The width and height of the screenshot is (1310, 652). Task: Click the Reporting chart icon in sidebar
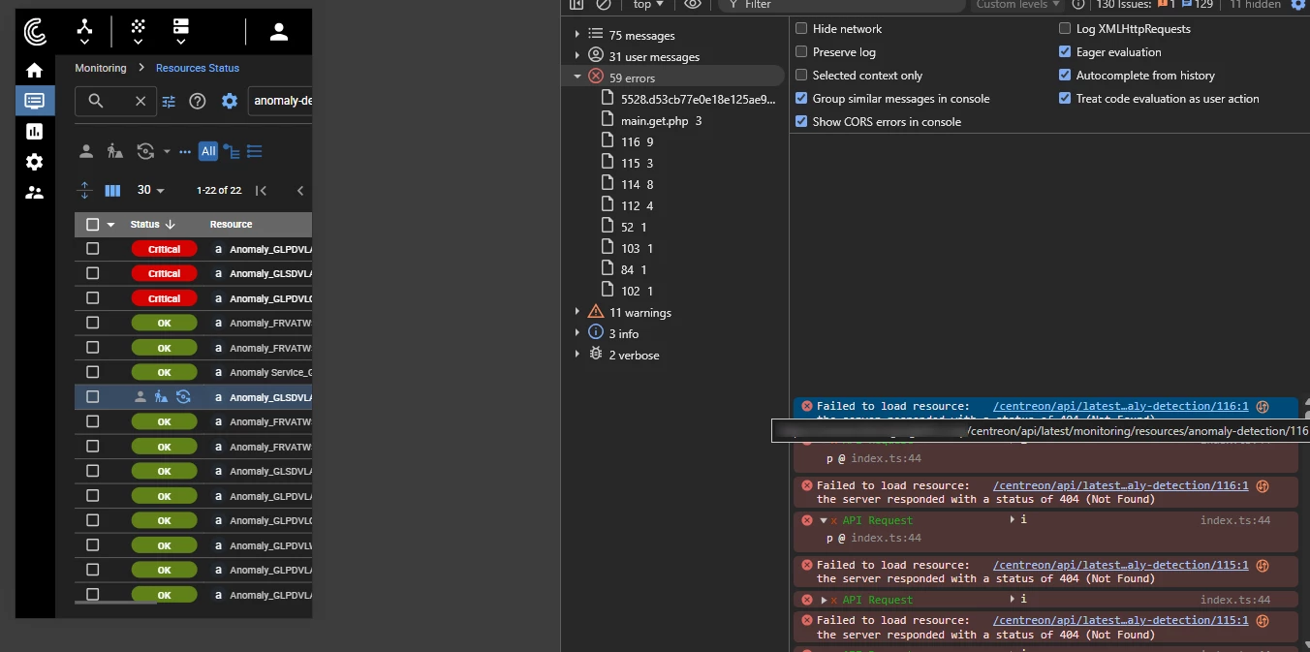[35, 131]
